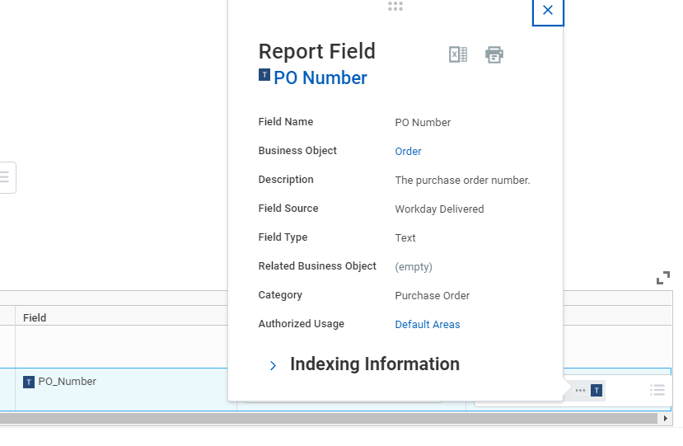Select the Field Type value Text
Viewport: 683px width, 446px height.
tap(405, 238)
